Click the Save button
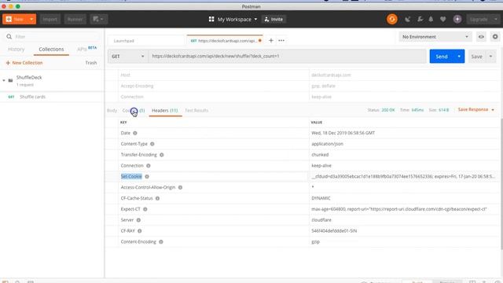The image size is (503, 283). pyautogui.click(x=476, y=57)
